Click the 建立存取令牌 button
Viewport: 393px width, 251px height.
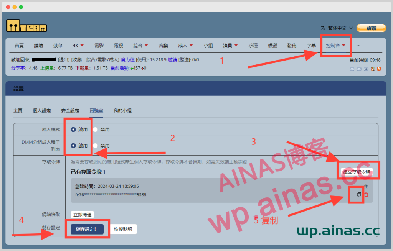pyautogui.click(x=357, y=172)
